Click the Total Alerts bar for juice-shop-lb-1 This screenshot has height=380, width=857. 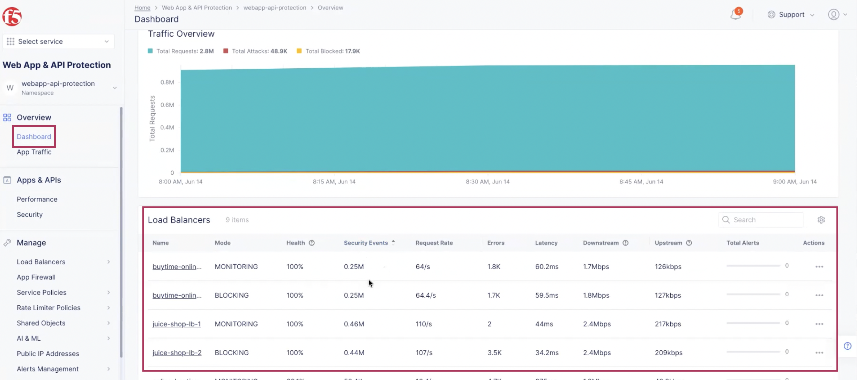pos(753,323)
